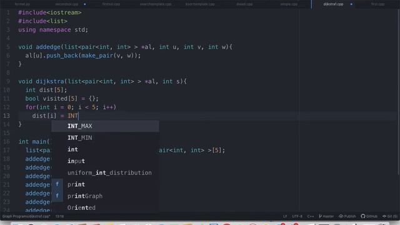Viewport: 400px width, 225px height.
Task: Click cursor position 13:18 in status bar
Action: point(60,216)
